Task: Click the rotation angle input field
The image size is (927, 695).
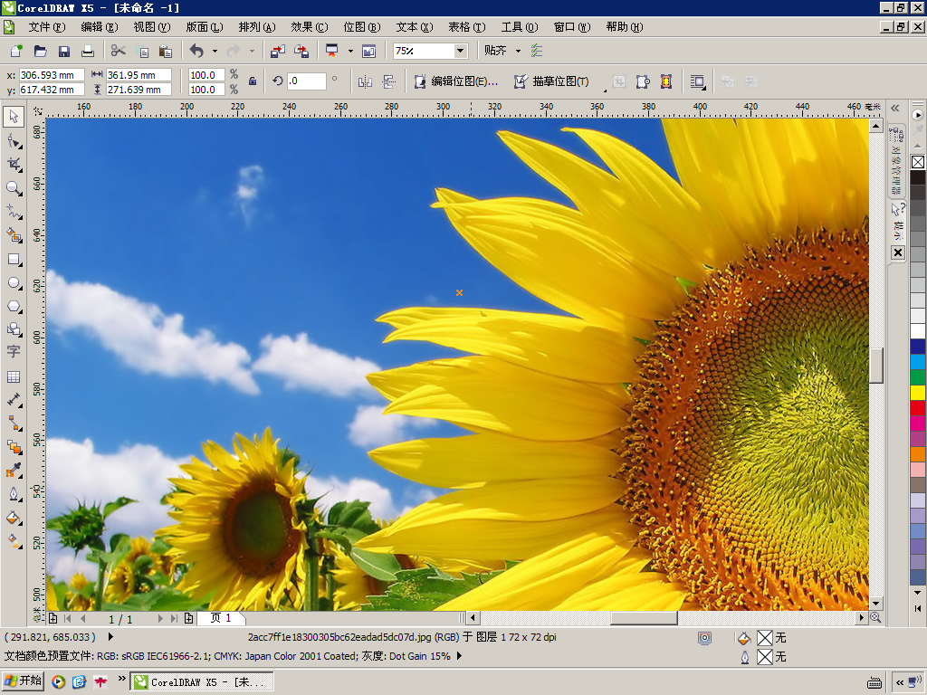Action: (x=306, y=81)
